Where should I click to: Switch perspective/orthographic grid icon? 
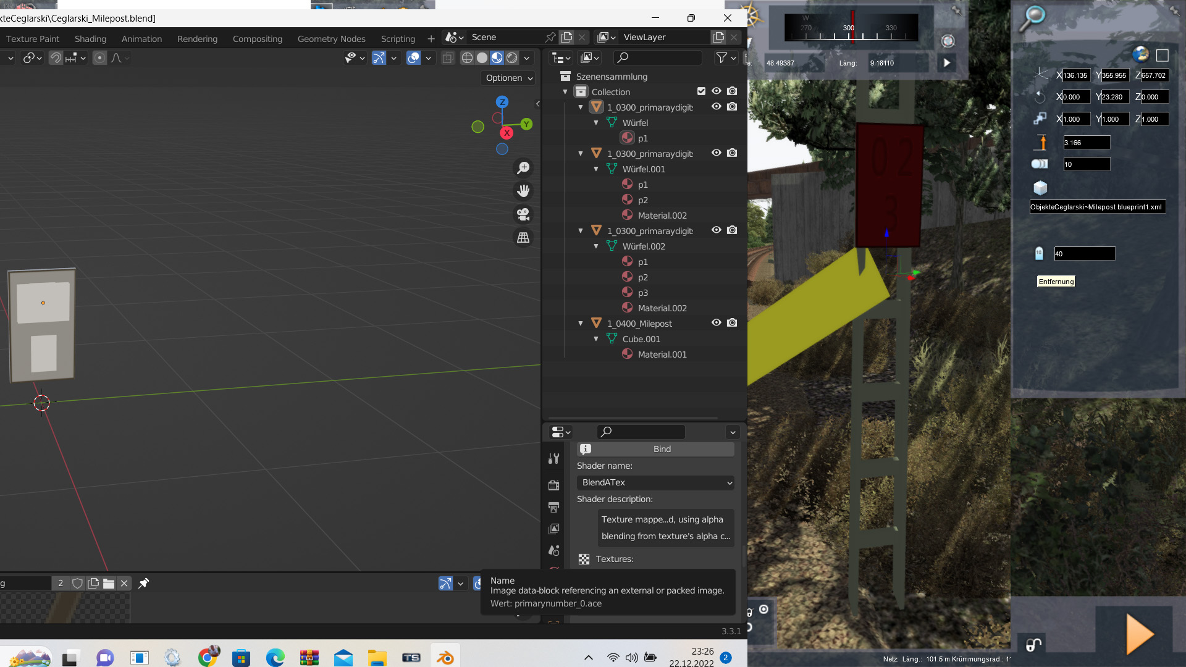(x=523, y=238)
